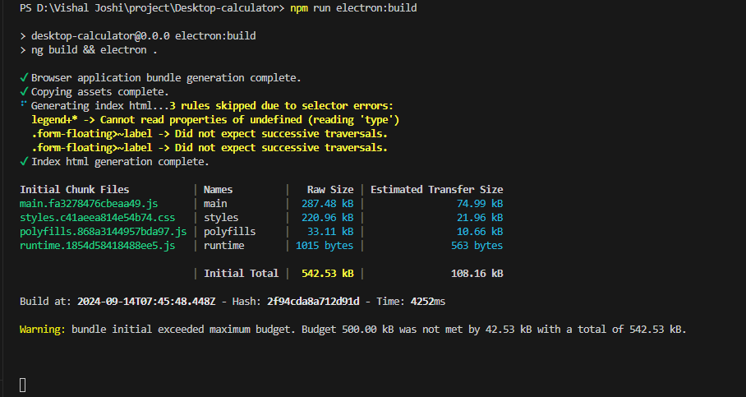Click the polyfills.868a3144957bda97.js file name
This screenshot has width=746, height=397.
coord(103,232)
